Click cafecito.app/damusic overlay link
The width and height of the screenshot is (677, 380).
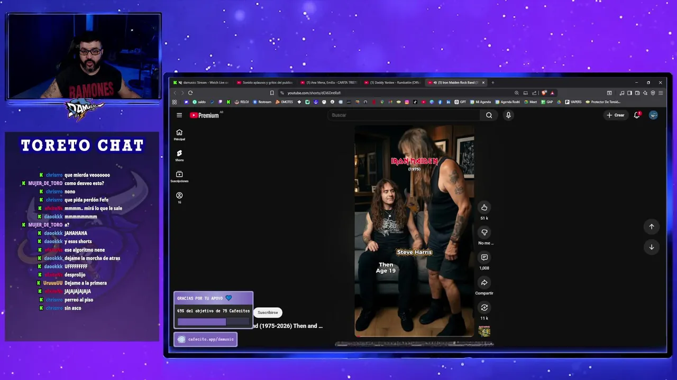[x=206, y=339]
